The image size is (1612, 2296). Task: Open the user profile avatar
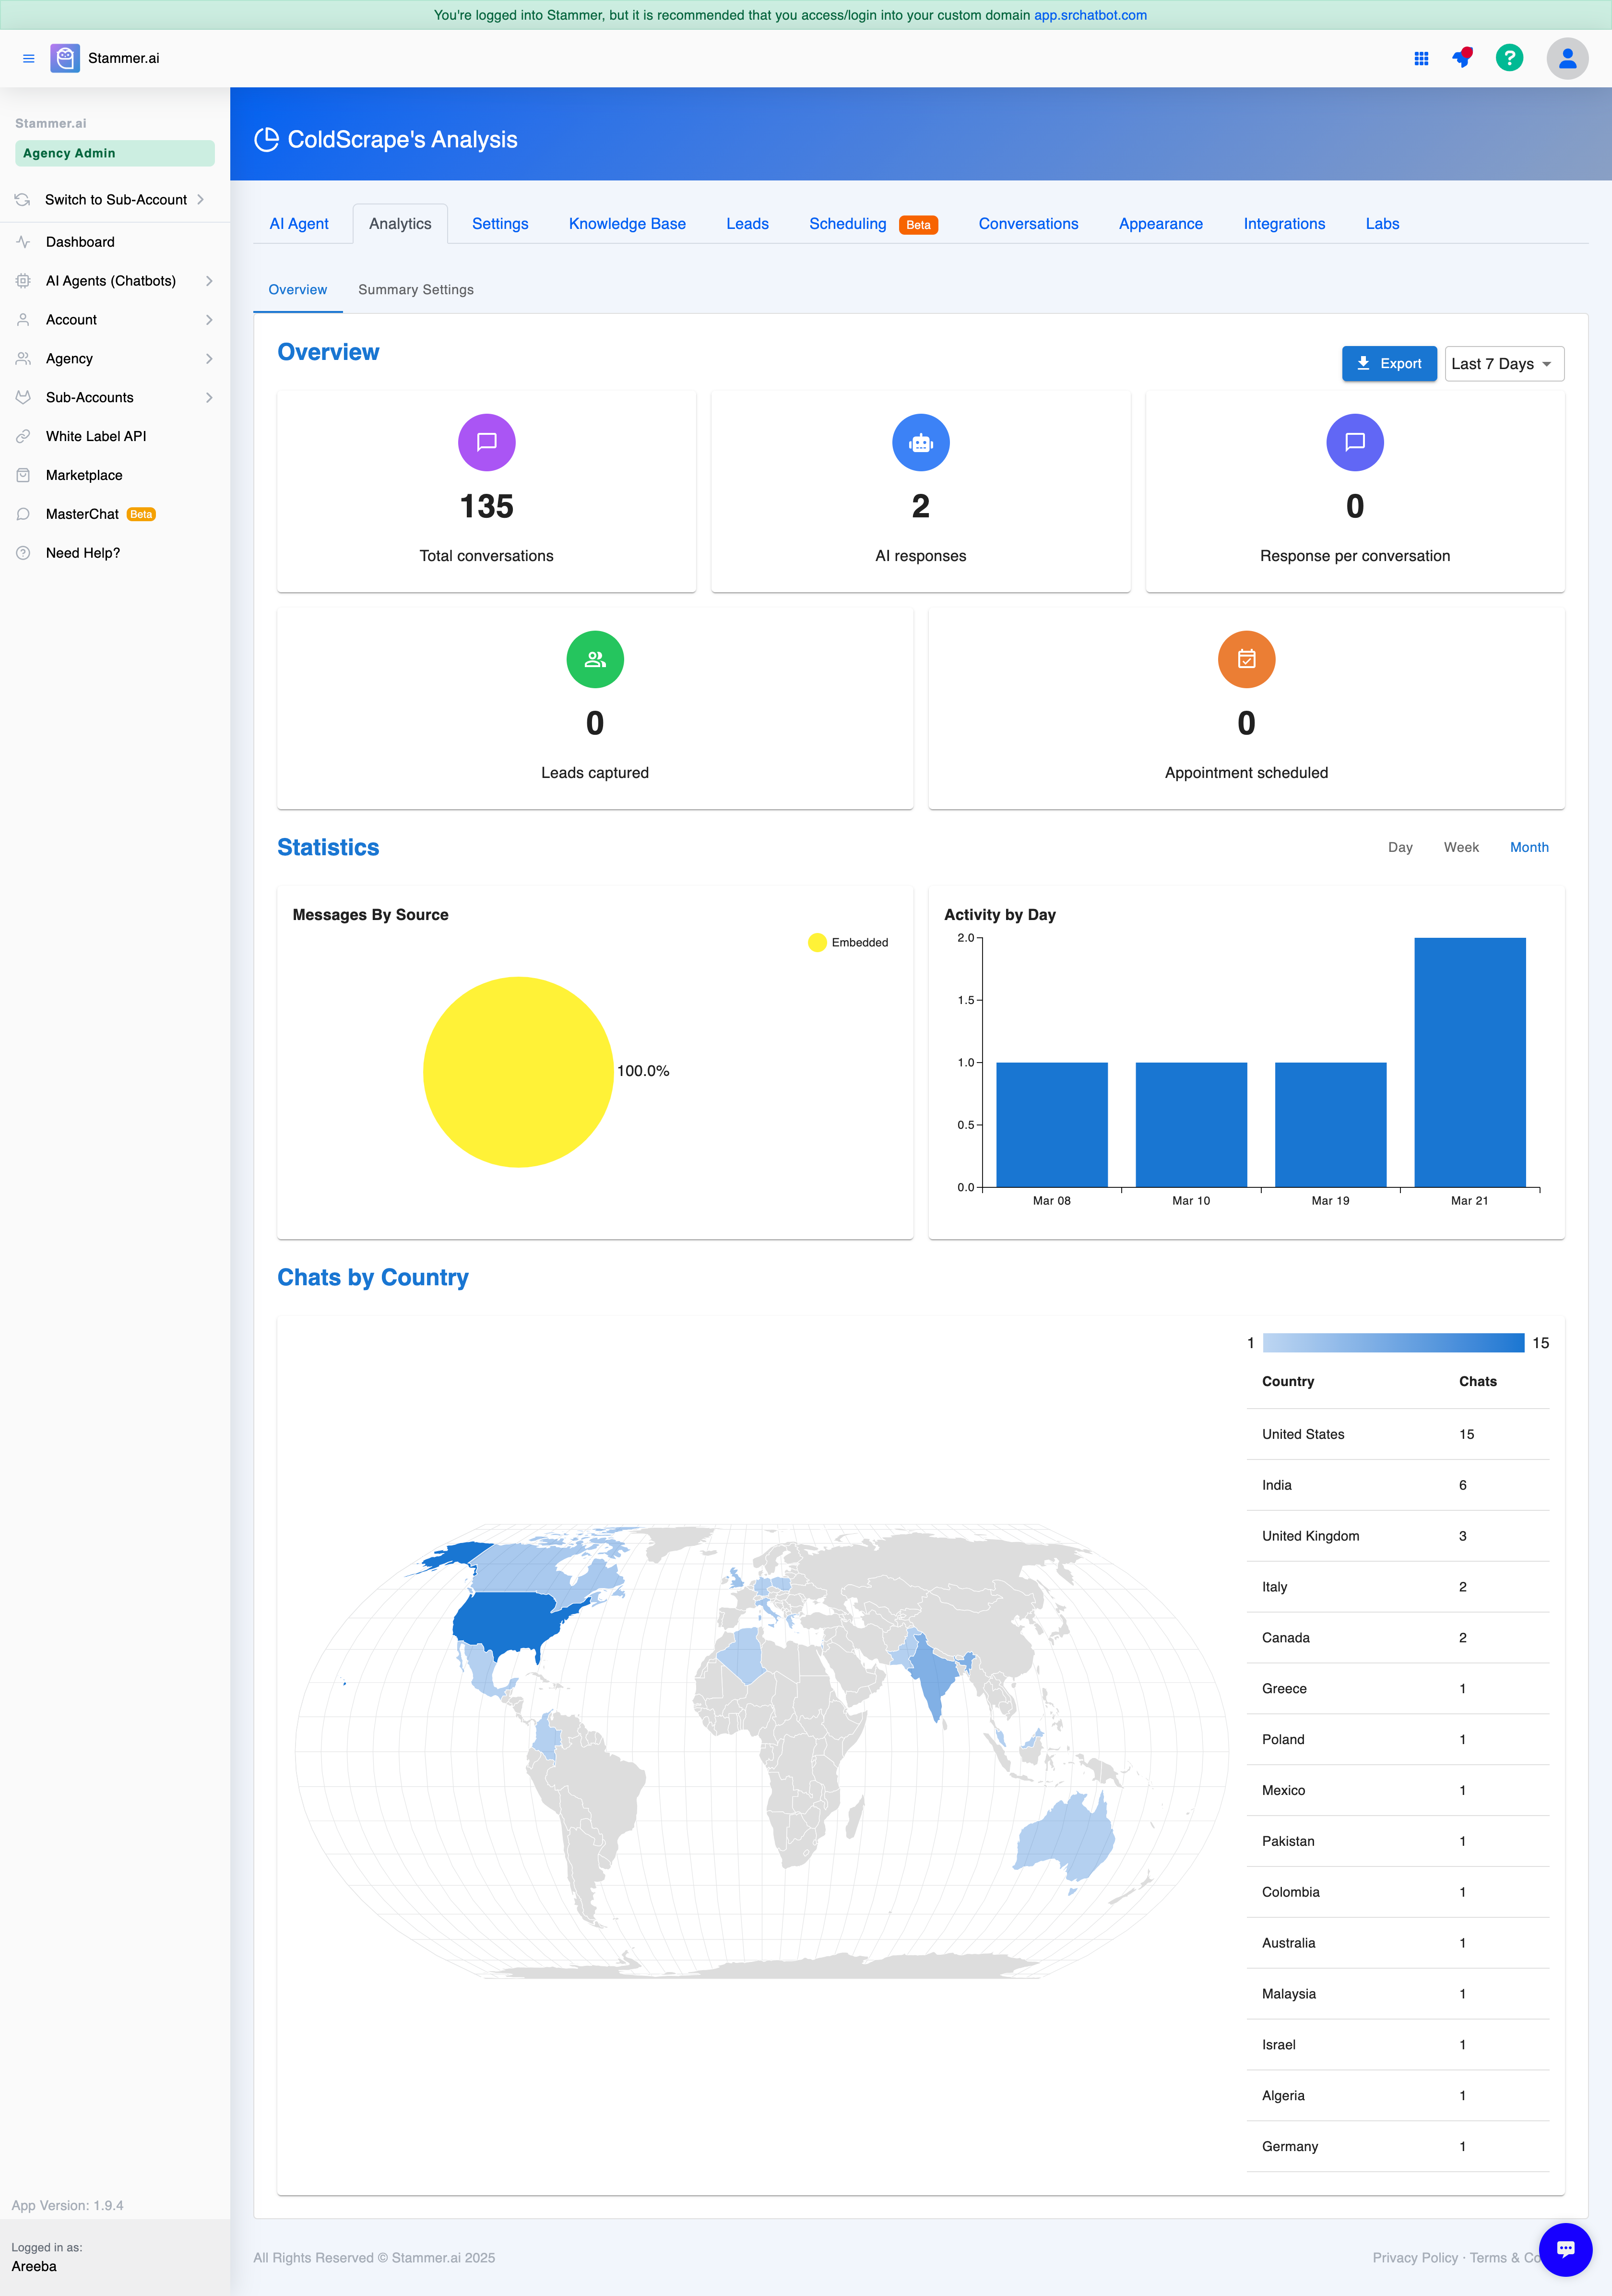click(x=1567, y=58)
